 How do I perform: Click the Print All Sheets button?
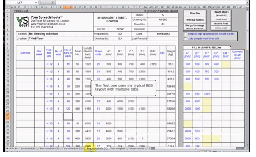[x=195, y=20]
